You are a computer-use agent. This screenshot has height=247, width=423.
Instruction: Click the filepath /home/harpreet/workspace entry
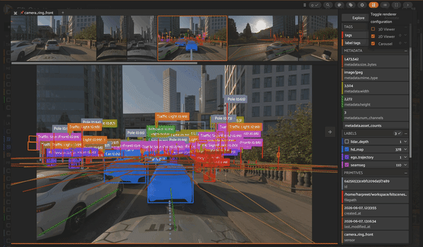click(x=375, y=197)
